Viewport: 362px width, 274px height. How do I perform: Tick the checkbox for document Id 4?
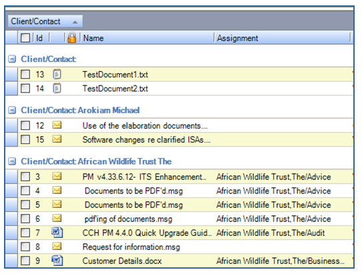pos(25,191)
